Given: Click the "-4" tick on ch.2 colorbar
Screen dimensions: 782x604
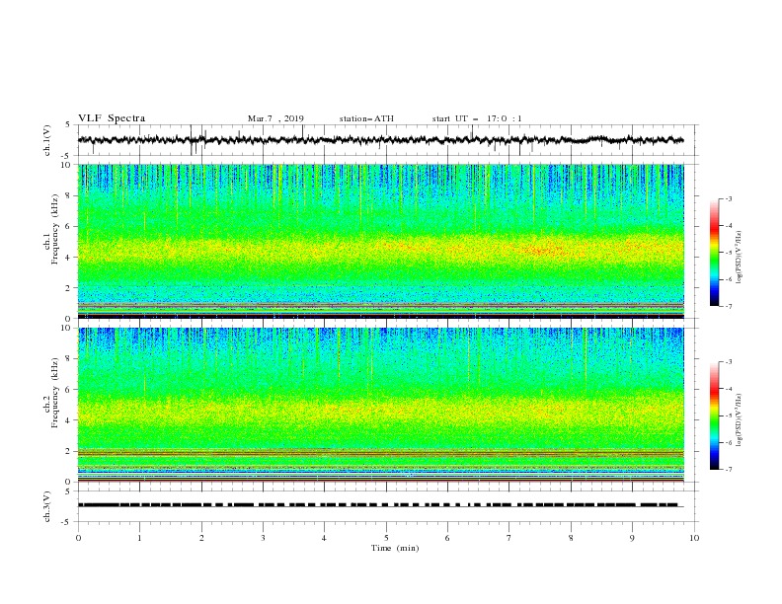Looking at the screenshot, I should point(729,389).
